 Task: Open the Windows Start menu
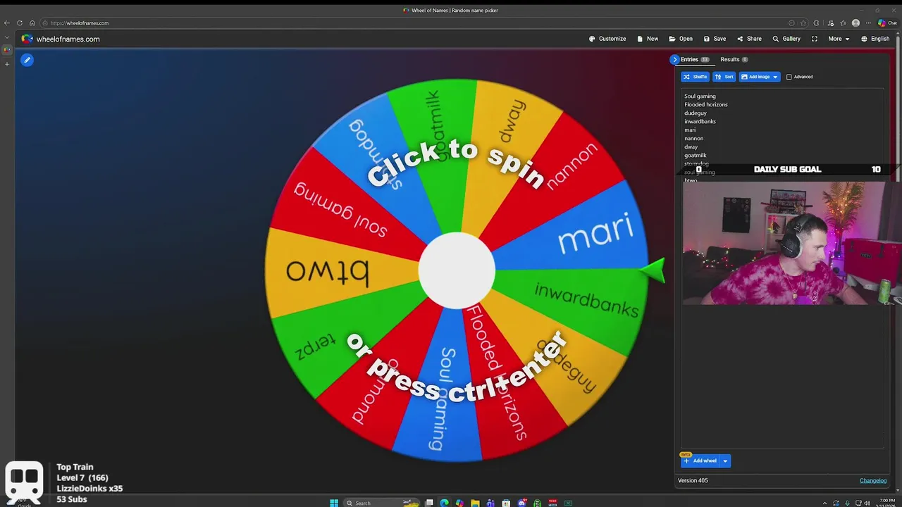tap(334, 503)
